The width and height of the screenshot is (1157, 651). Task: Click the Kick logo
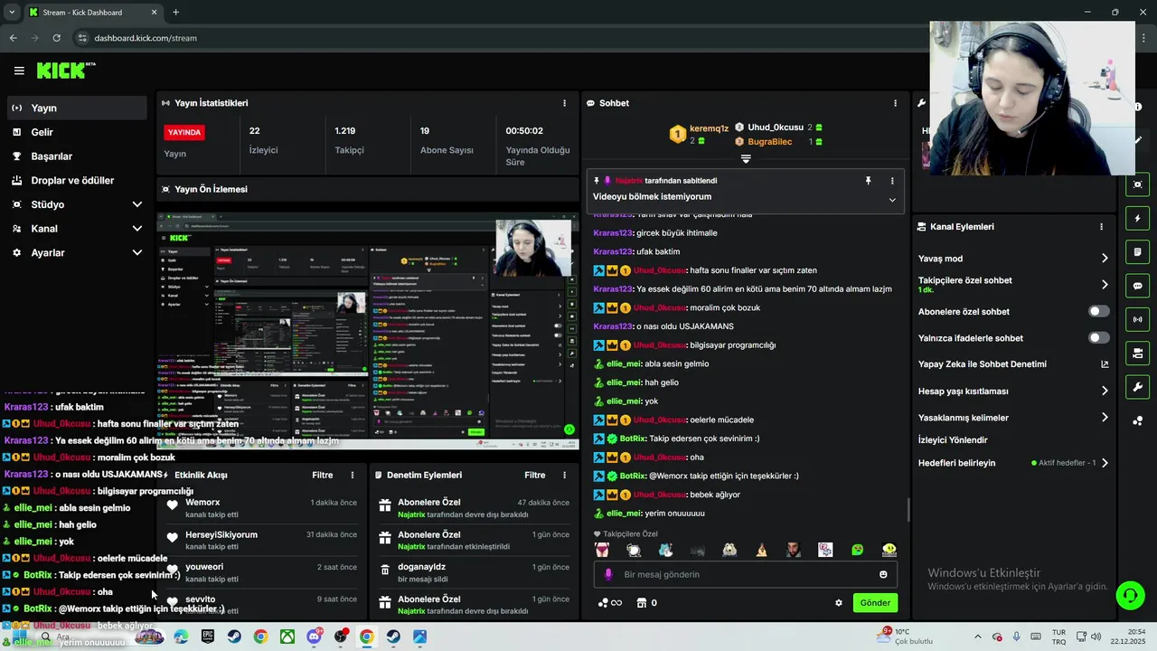(x=66, y=71)
